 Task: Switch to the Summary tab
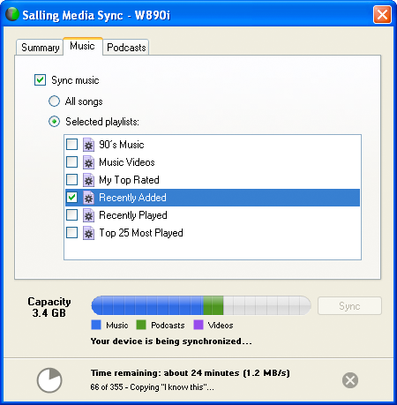click(x=40, y=48)
